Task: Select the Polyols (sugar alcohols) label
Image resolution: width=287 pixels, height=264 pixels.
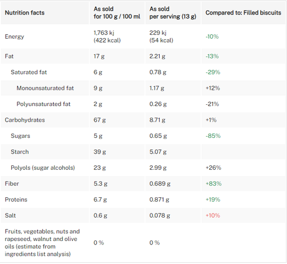Action: coord(43,168)
